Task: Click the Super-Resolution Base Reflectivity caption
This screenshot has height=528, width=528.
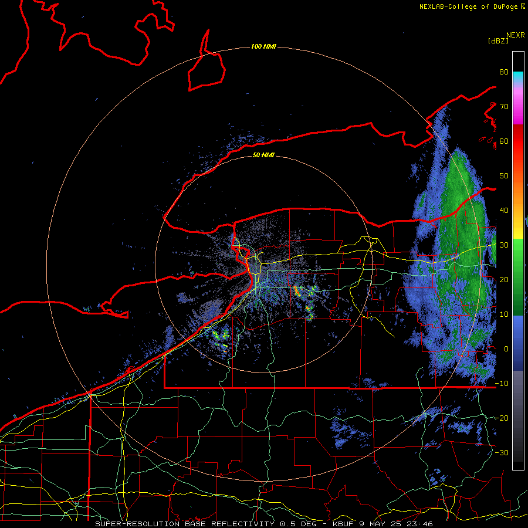Action: tap(263, 524)
